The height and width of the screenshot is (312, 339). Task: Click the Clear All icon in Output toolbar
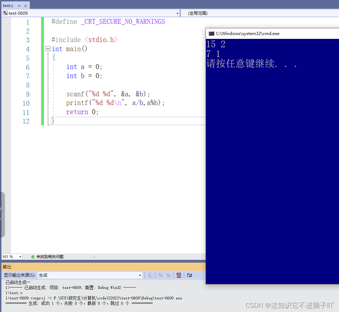point(179,275)
